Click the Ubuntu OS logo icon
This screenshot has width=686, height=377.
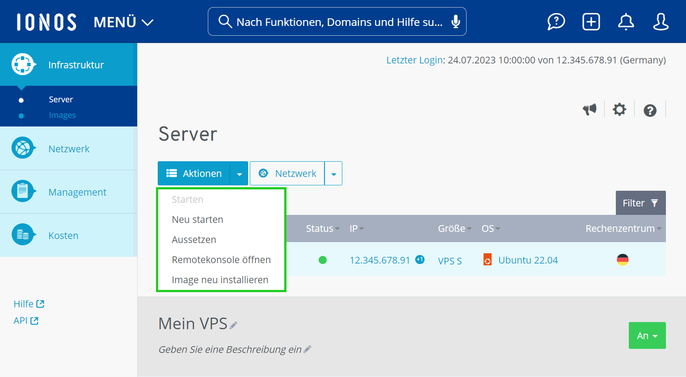tap(488, 260)
